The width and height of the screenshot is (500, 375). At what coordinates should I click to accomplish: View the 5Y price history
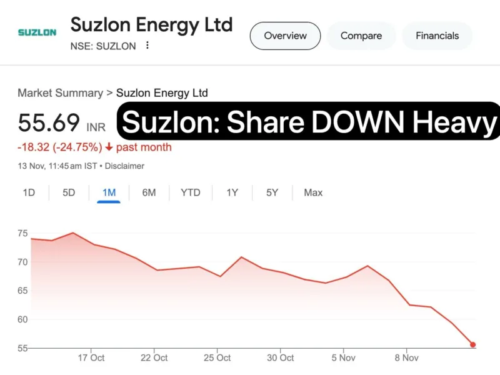point(271,192)
